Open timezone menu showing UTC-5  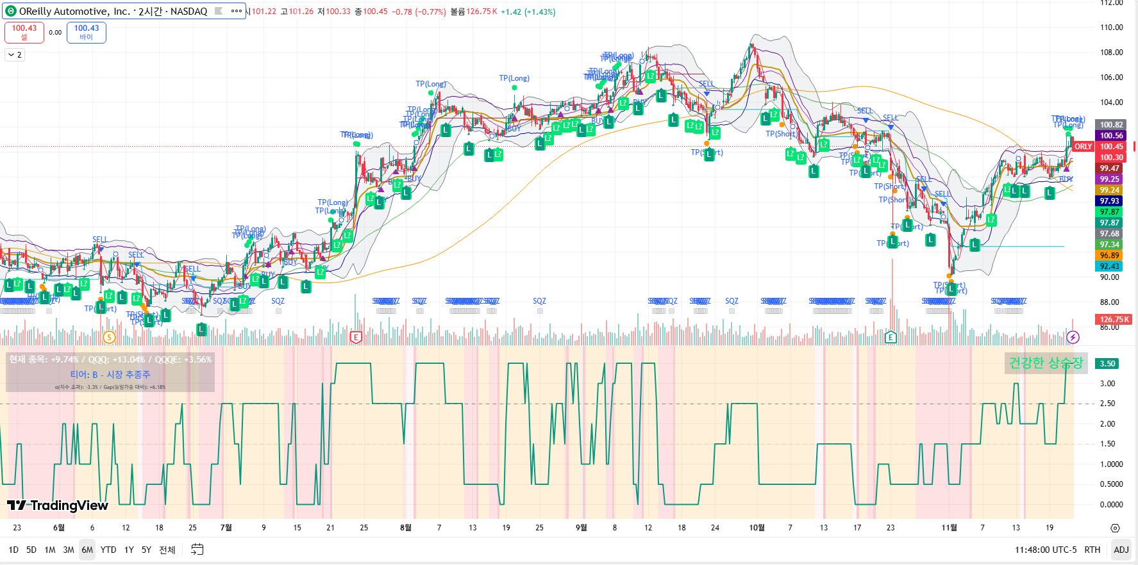point(1046,550)
